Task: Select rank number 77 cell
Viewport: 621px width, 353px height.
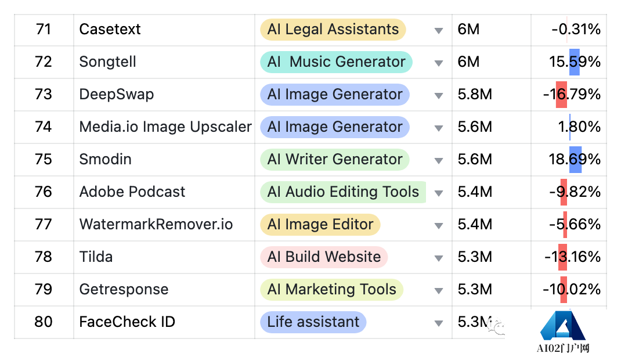Action: coord(44,225)
